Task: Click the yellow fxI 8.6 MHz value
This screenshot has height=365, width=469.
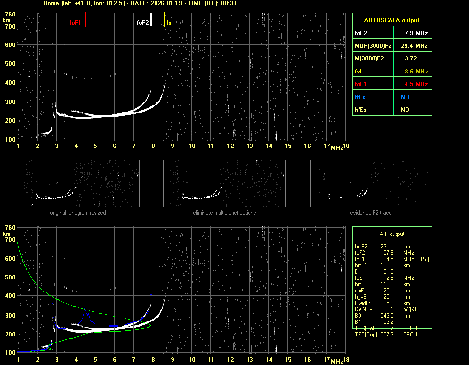Action: click(416, 71)
